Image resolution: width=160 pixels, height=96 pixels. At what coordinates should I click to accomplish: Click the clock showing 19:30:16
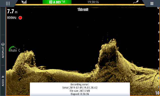pos(93,2)
